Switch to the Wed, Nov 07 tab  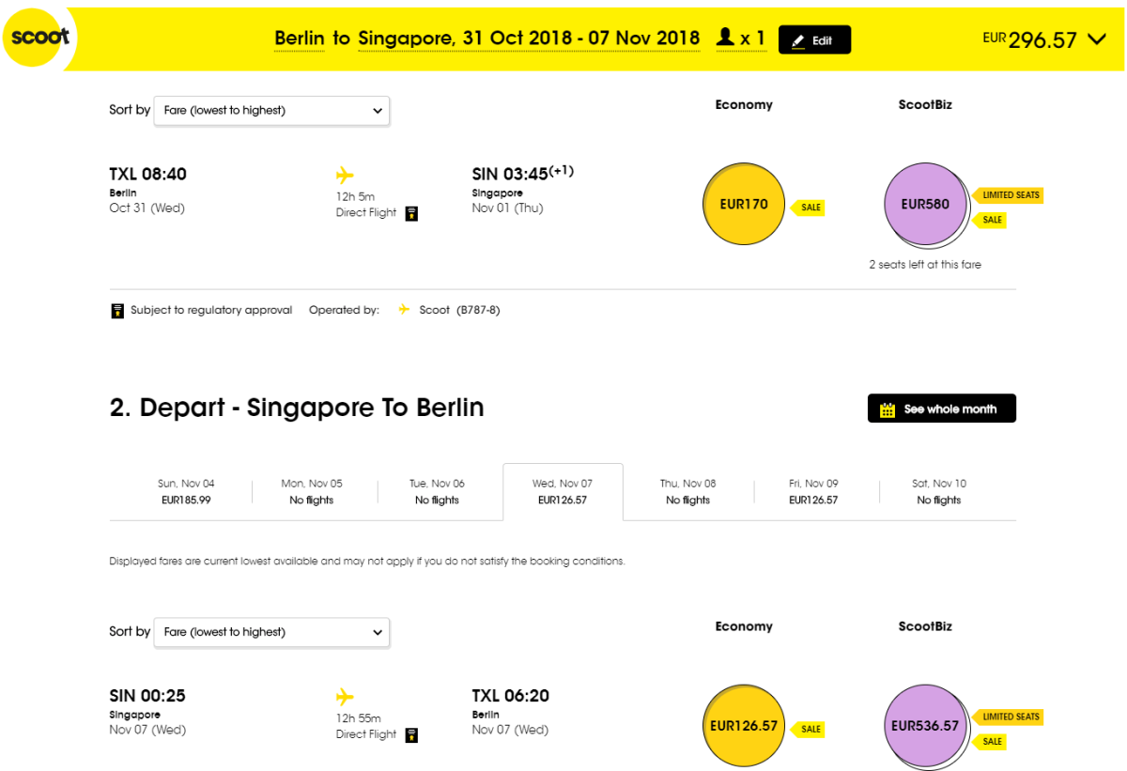point(563,492)
